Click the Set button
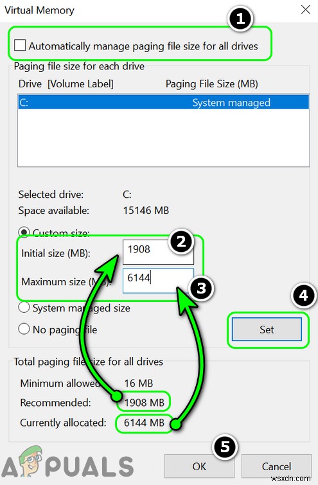This screenshot has height=485, width=318. tap(267, 330)
